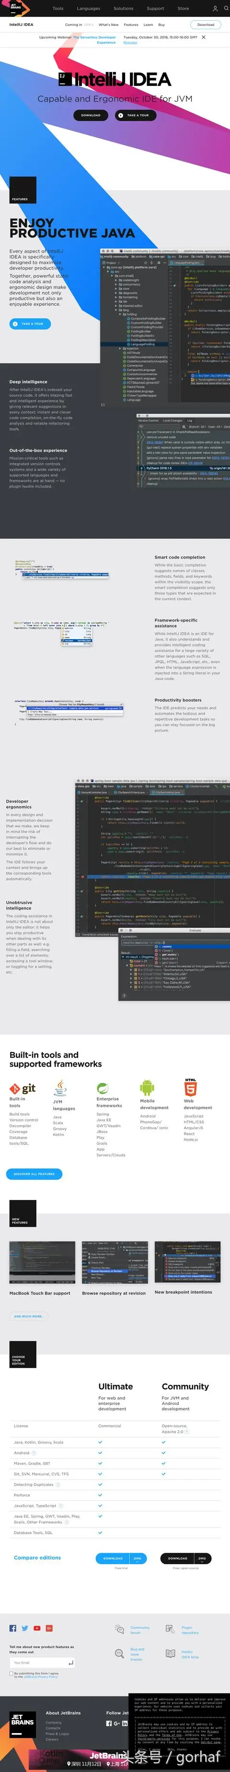
Task: Click the help icon beside Apache 2.0
Action: [187, 1431]
